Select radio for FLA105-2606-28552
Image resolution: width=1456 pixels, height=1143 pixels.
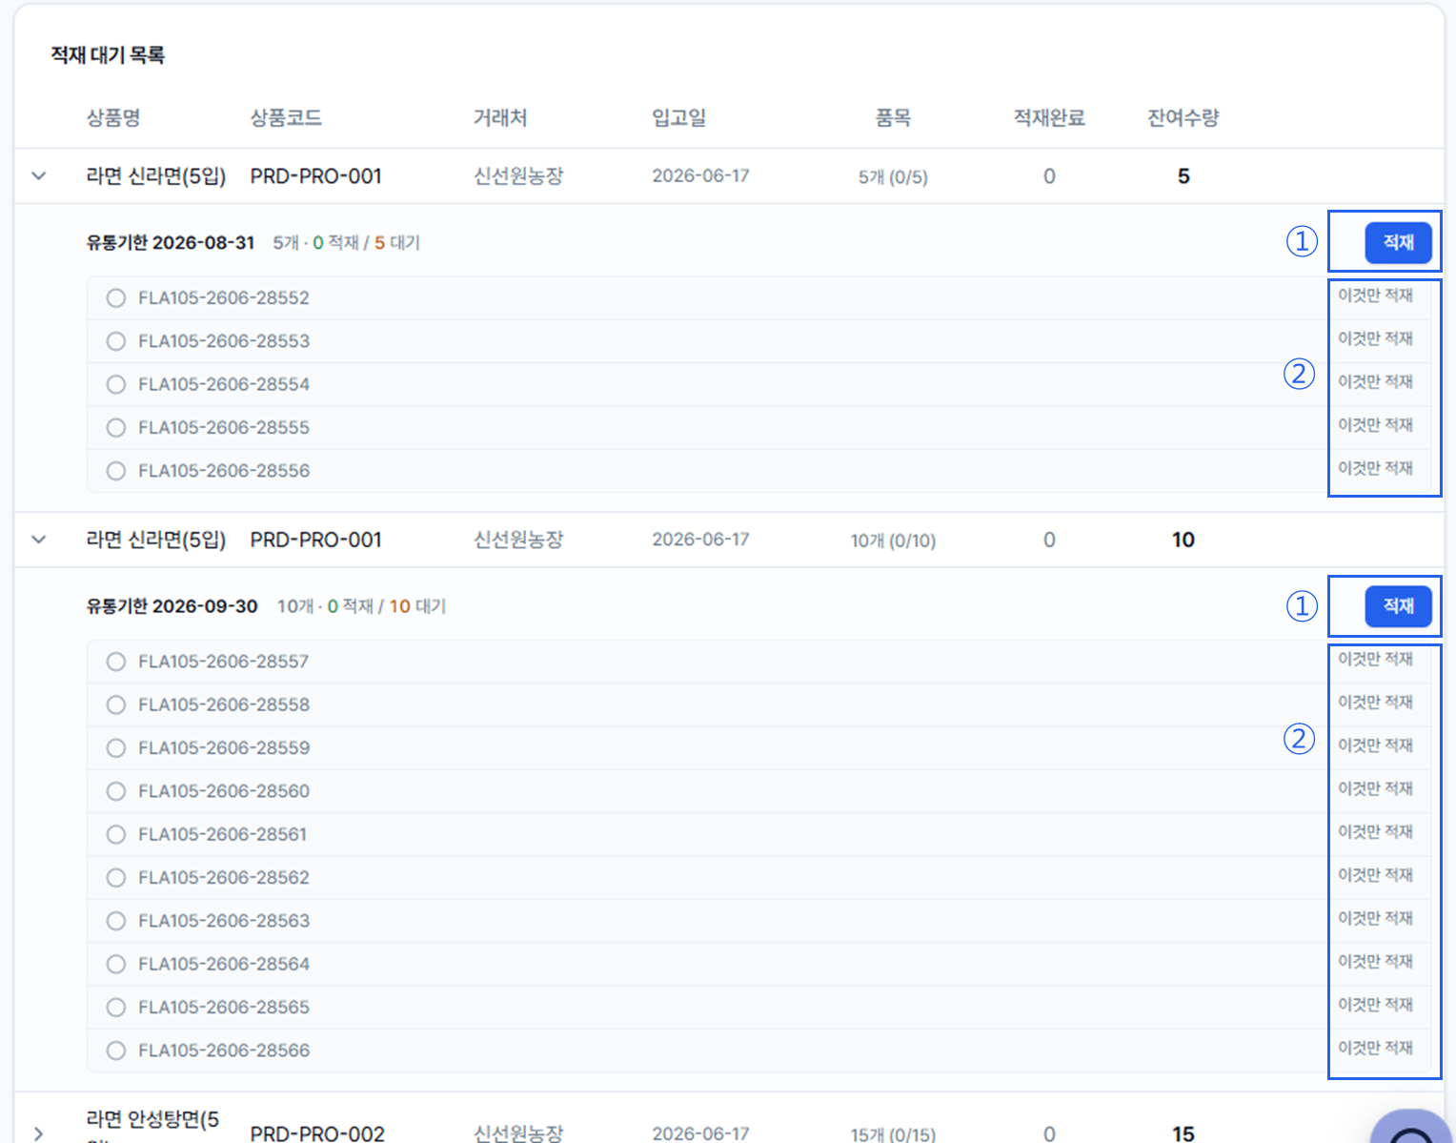(x=116, y=298)
